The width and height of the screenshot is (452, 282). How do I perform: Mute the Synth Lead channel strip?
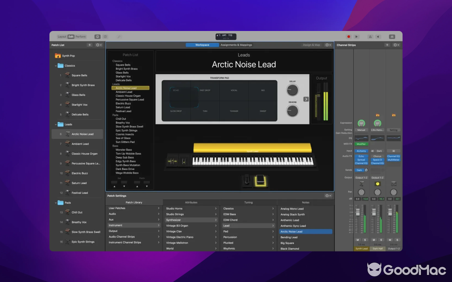pyautogui.click(x=358, y=240)
